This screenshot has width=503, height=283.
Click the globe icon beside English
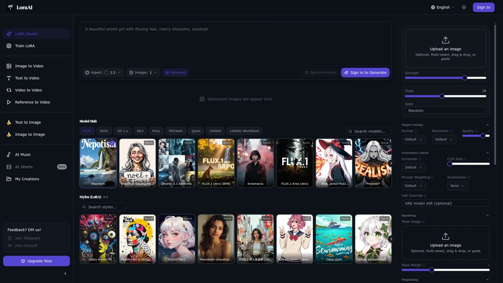point(433,7)
